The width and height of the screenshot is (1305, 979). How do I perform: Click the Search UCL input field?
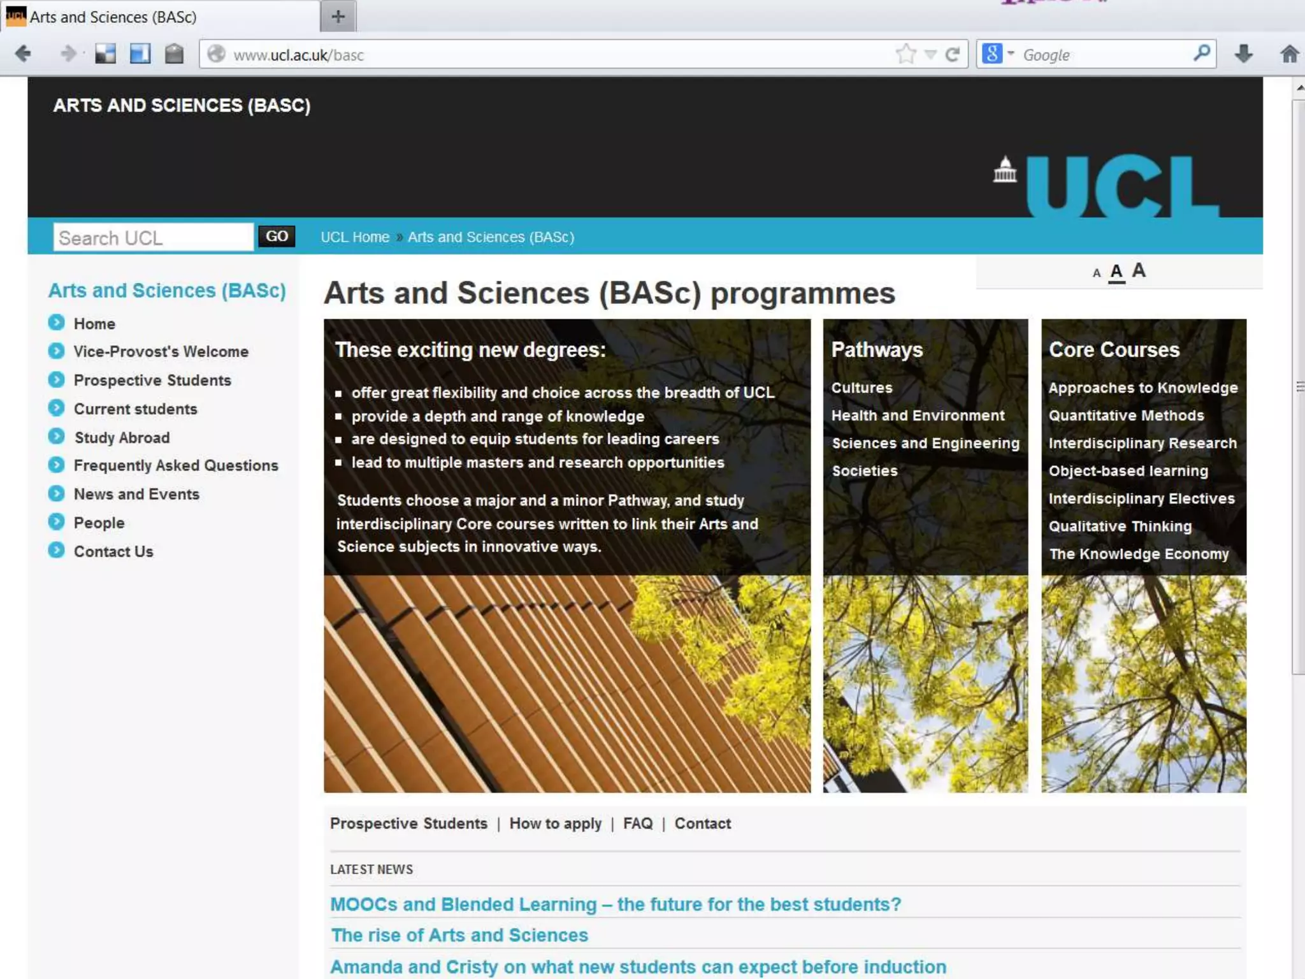(x=153, y=238)
